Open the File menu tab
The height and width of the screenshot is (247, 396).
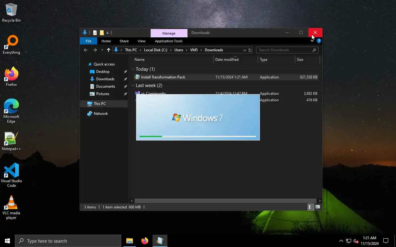[88, 41]
